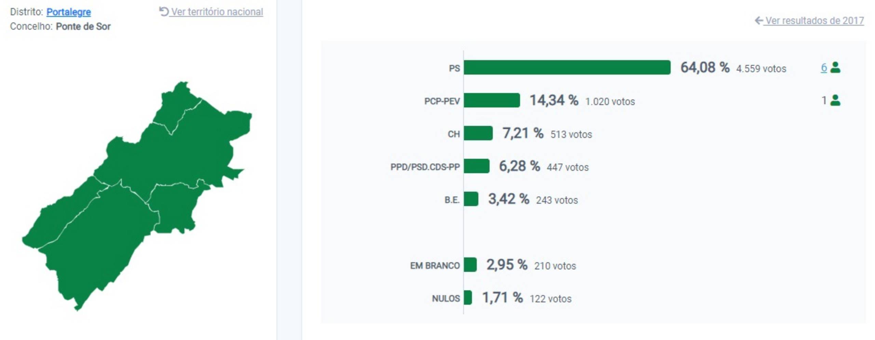Screen dimensions: 875x340
Task: Click the left arrow icon before 'Ver resultados de 2017'
Action: [x=758, y=21]
